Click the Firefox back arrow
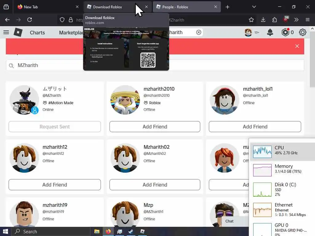 [7, 20]
